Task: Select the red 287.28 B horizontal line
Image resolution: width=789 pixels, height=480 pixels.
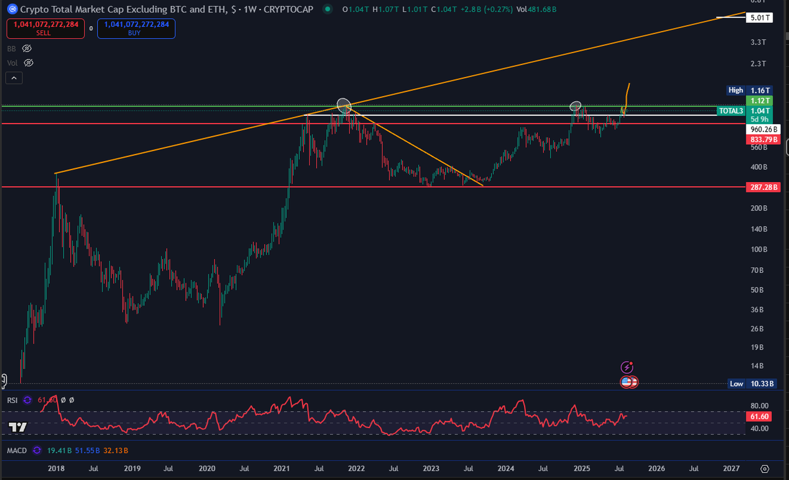Action: [x=373, y=187]
